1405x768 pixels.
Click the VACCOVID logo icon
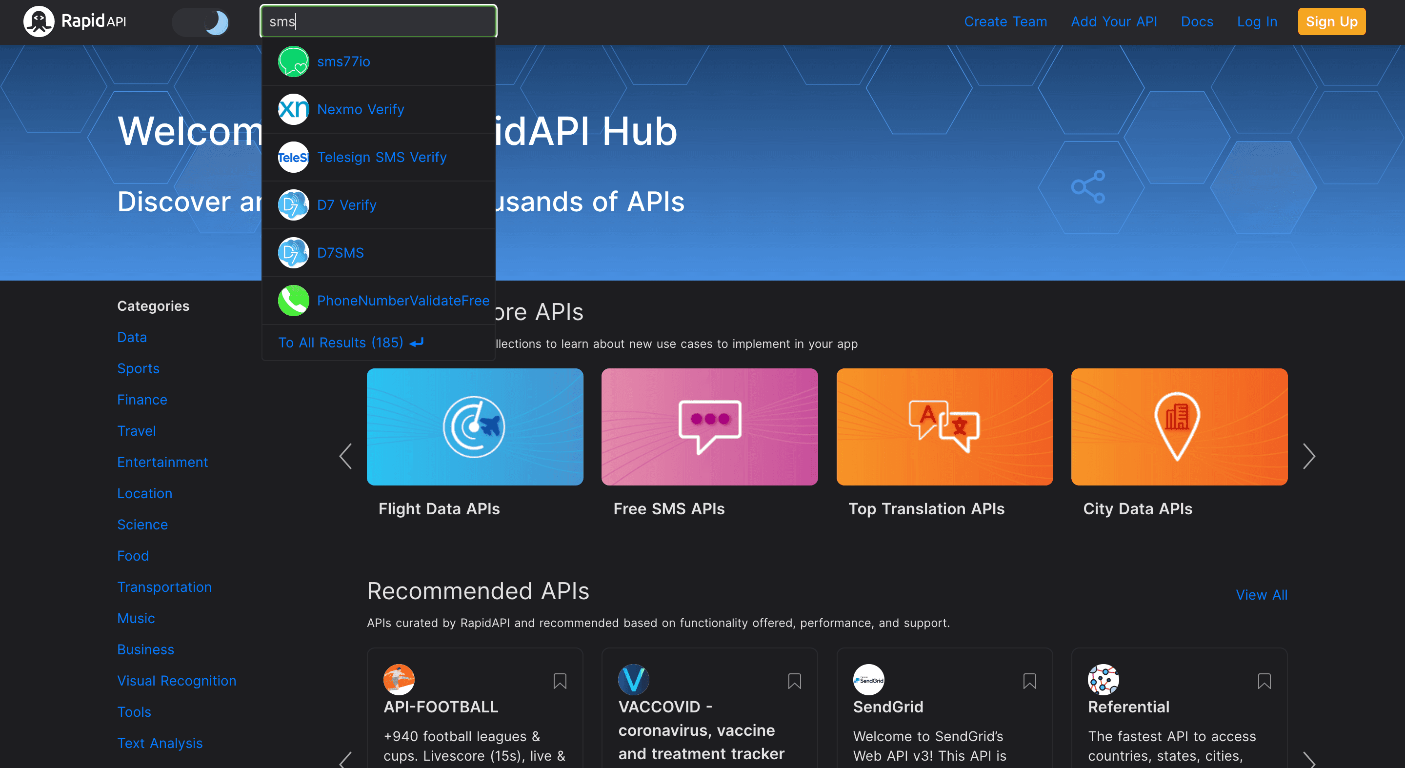[634, 680]
